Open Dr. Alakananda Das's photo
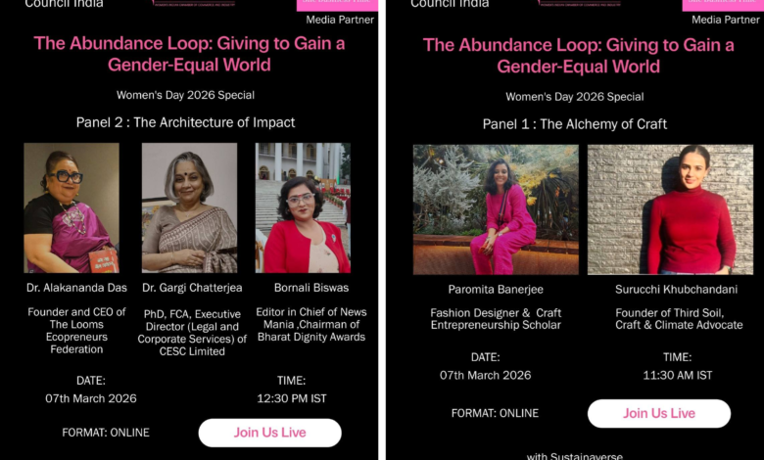764x460 pixels. (x=72, y=207)
